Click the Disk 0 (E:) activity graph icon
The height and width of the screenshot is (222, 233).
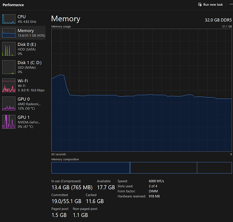click(9, 49)
